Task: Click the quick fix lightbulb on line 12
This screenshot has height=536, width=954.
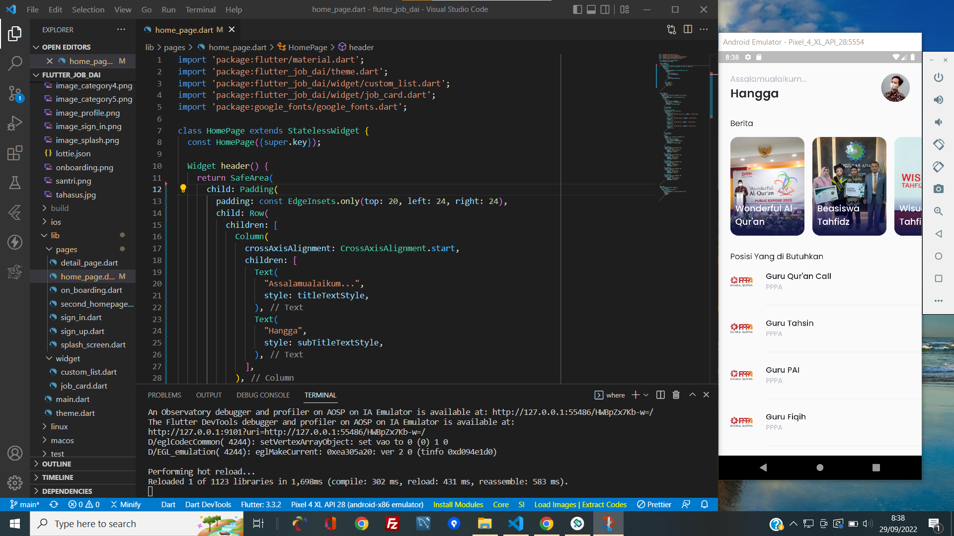Action: (x=182, y=189)
